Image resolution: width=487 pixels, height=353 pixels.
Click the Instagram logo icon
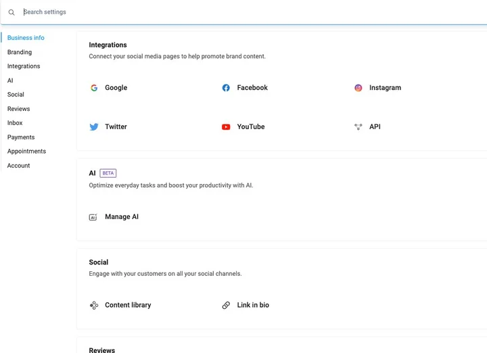358,88
